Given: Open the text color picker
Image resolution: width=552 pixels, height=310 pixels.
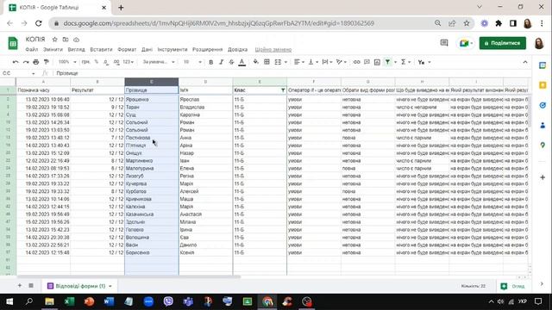Looking at the screenshot, I should 241,62.
